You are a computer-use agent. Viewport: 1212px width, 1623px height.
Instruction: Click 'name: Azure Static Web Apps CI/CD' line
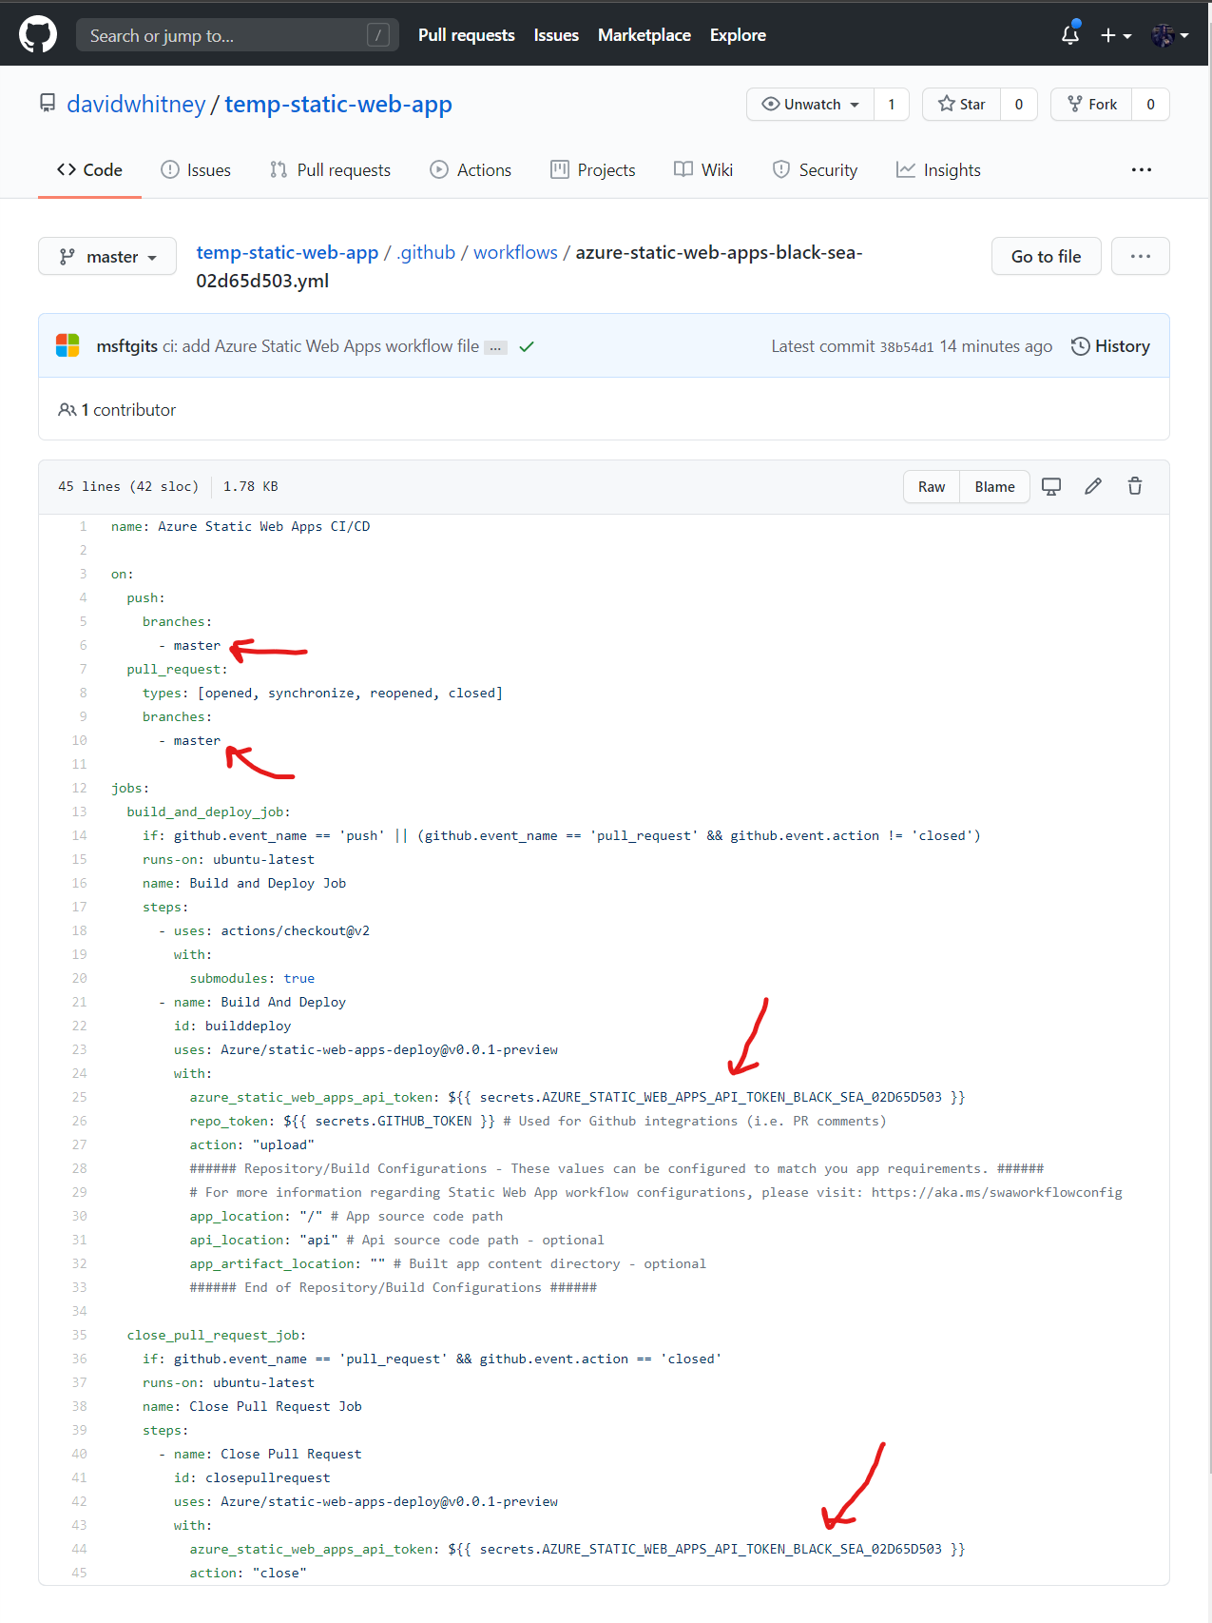pyautogui.click(x=240, y=526)
